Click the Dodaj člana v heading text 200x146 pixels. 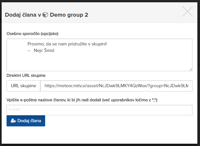pos(23,15)
